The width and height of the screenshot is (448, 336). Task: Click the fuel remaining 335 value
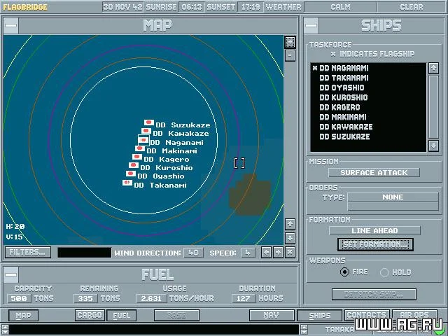[x=85, y=299]
